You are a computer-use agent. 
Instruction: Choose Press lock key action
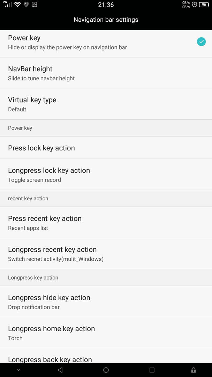tap(106, 148)
